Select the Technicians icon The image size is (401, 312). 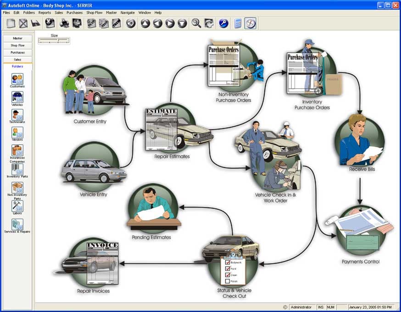(17, 114)
